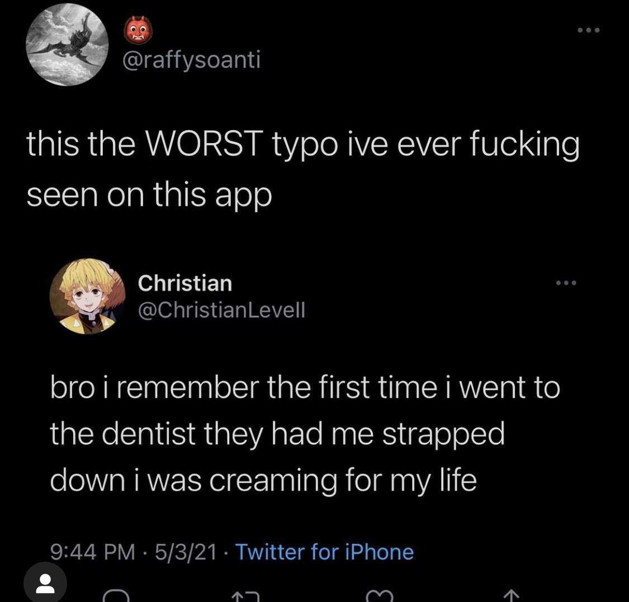Click the 5/3/21 date

[x=186, y=552]
